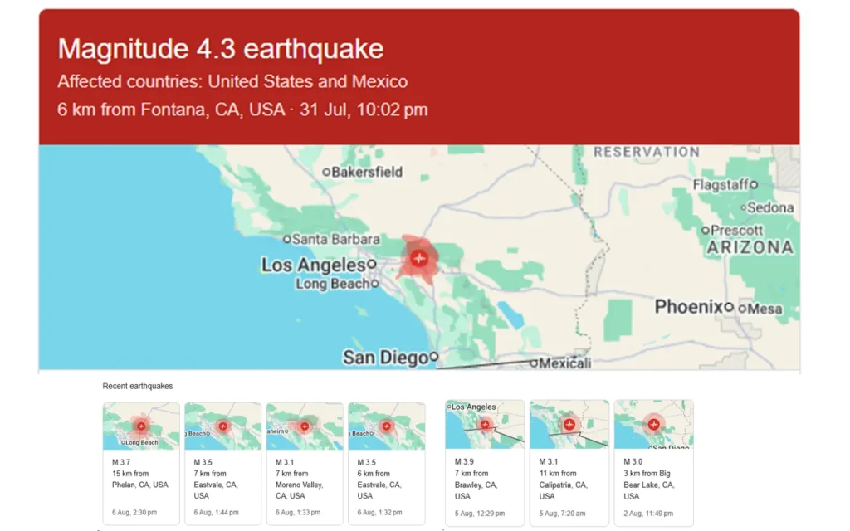The image size is (850, 531).
Task: Click the earthquake epicenter marker near Fontana
Action: [x=418, y=258]
